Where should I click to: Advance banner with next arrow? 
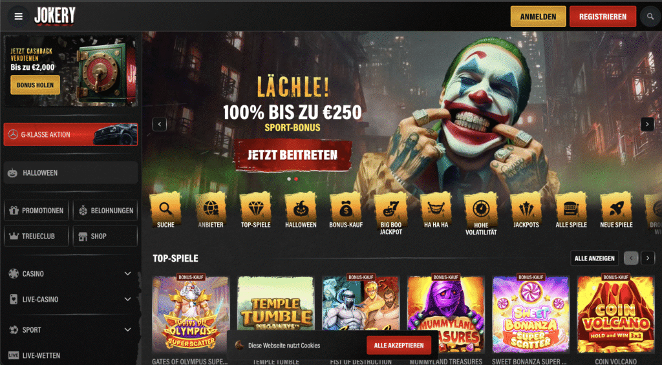pos(647,124)
